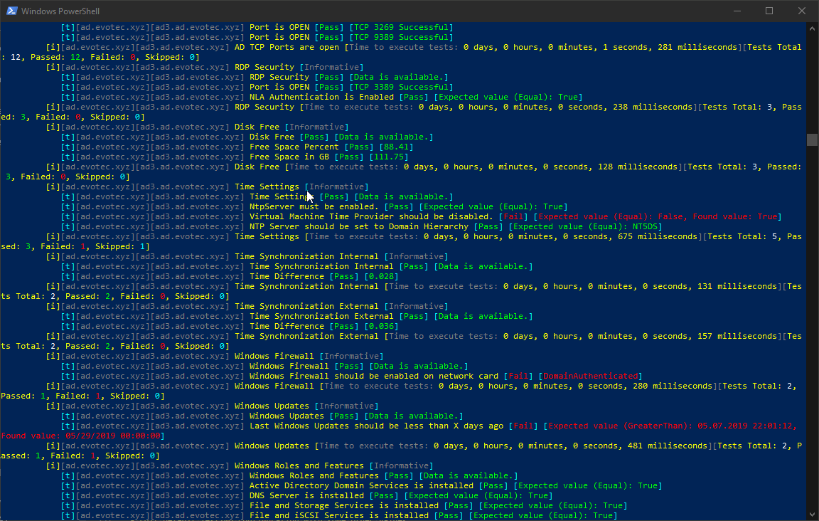Click the Windows PowerShell title text
The height and width of the screenshot is (521, 819).
click(59, 11)
